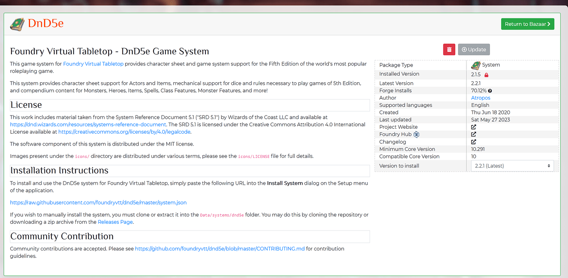Open the Creative Commons legalcode link

point(125,132)
